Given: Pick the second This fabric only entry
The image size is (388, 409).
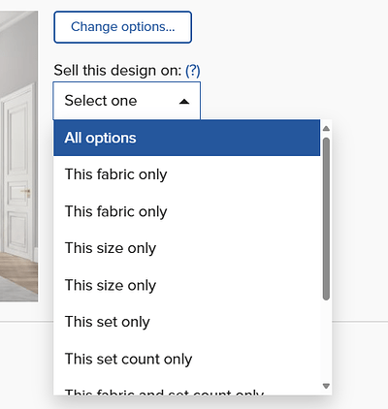Looking at the screenshot, I should [187, 211].
